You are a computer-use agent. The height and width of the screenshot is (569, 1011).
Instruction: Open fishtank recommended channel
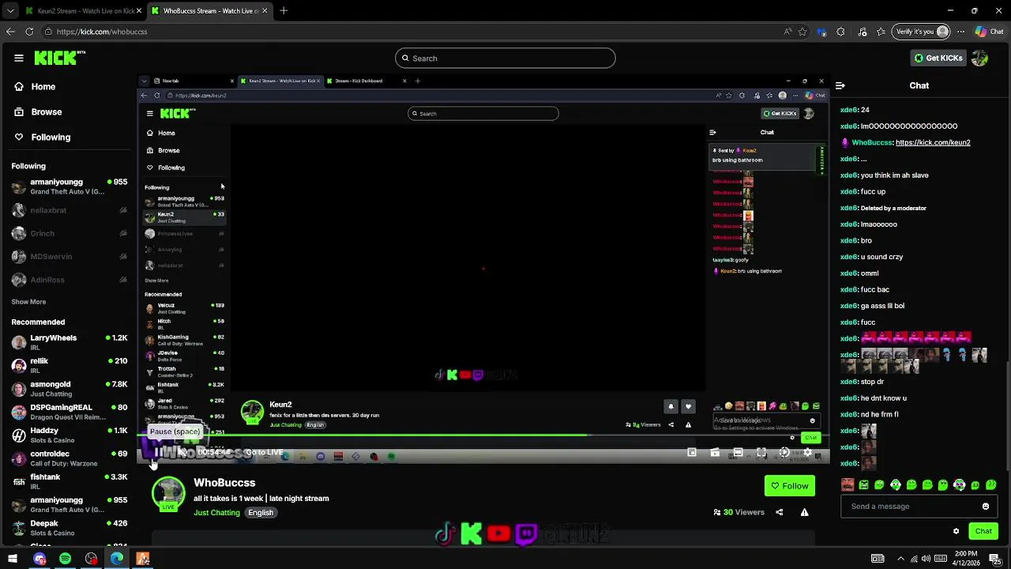pos(70,481)
